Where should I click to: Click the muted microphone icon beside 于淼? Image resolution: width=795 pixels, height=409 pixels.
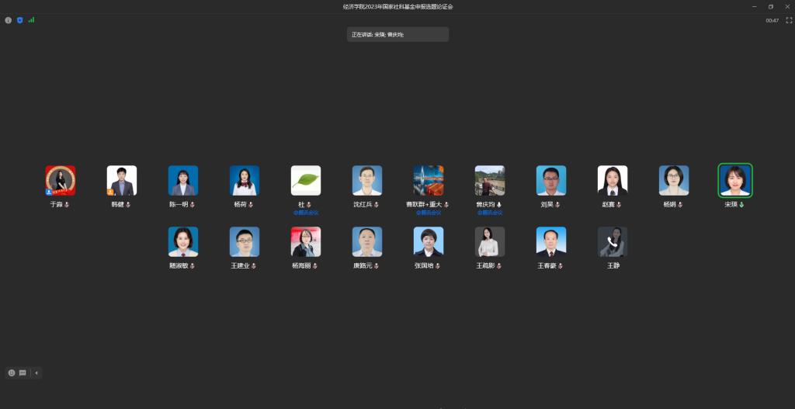coord(68,205)
